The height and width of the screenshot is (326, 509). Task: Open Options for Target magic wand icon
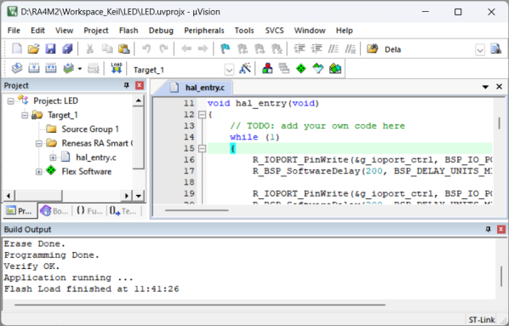[245, 68]
